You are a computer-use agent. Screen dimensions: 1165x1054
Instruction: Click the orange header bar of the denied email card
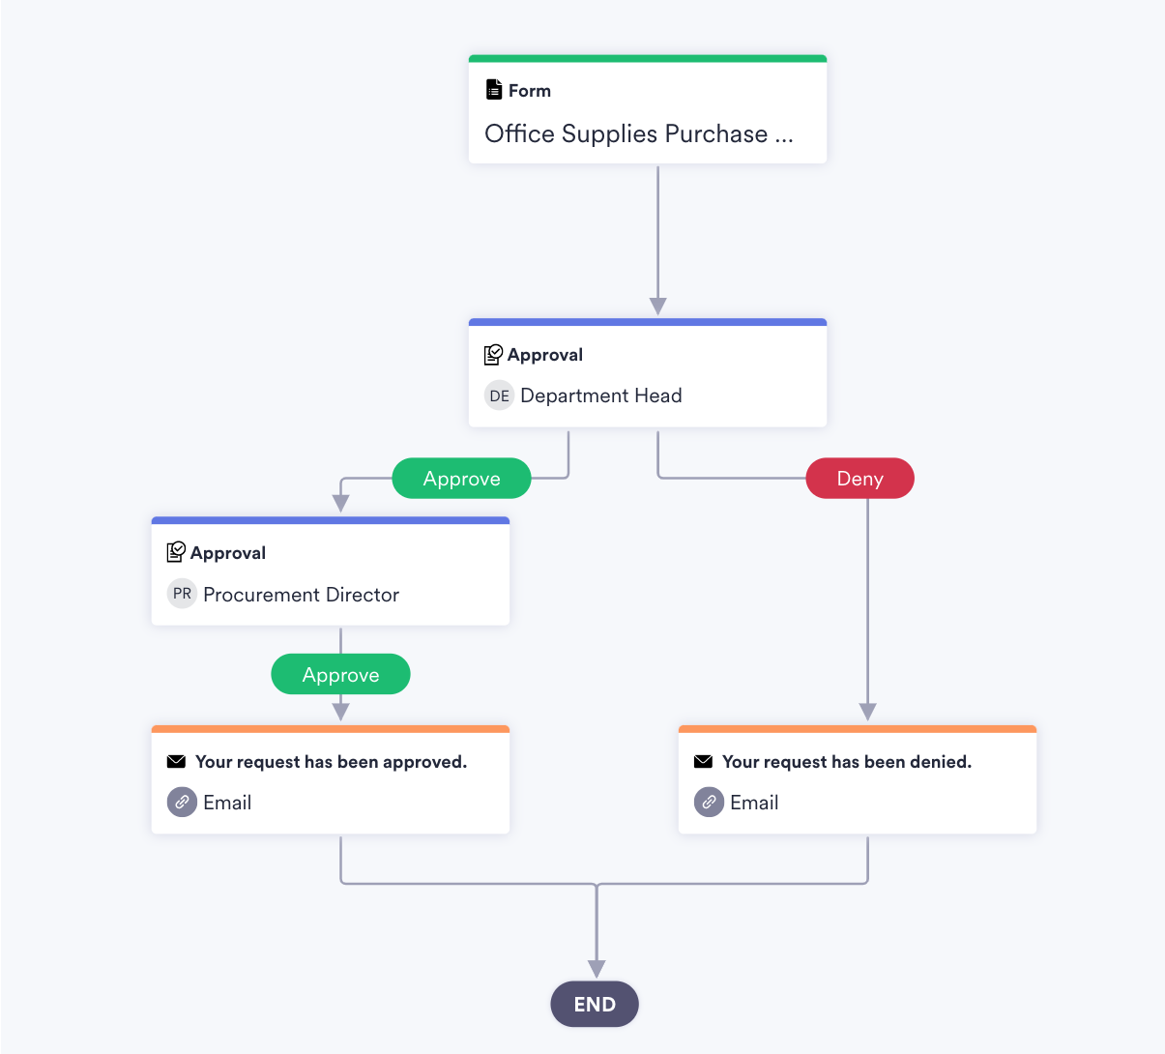[x=858, y=727]
